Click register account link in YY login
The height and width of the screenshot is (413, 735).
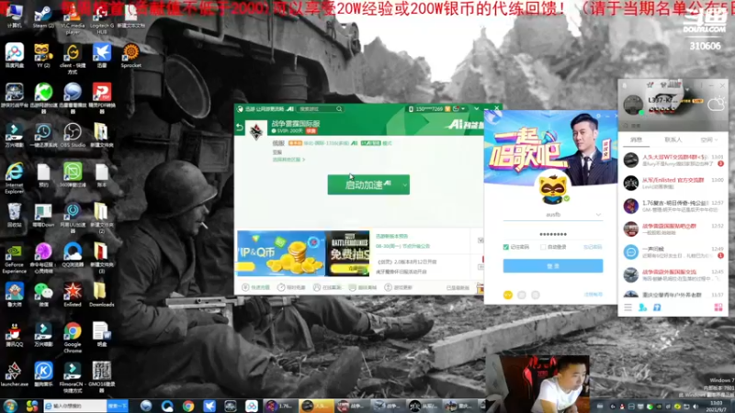593,295
